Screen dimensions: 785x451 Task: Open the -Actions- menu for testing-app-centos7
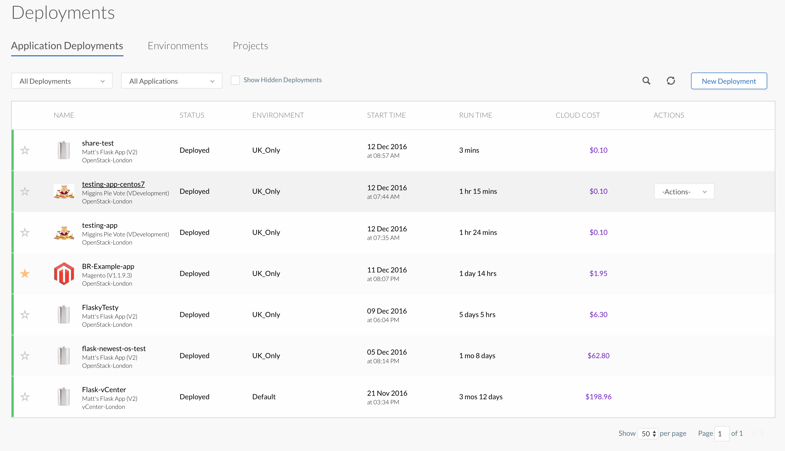tap(684, 192)
